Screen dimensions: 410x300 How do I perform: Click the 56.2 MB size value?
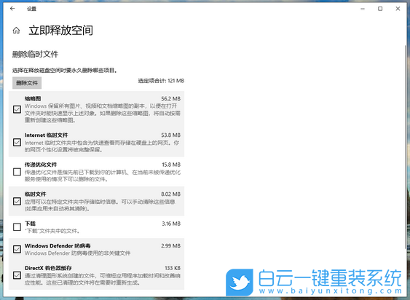click(x=170, y=98)
